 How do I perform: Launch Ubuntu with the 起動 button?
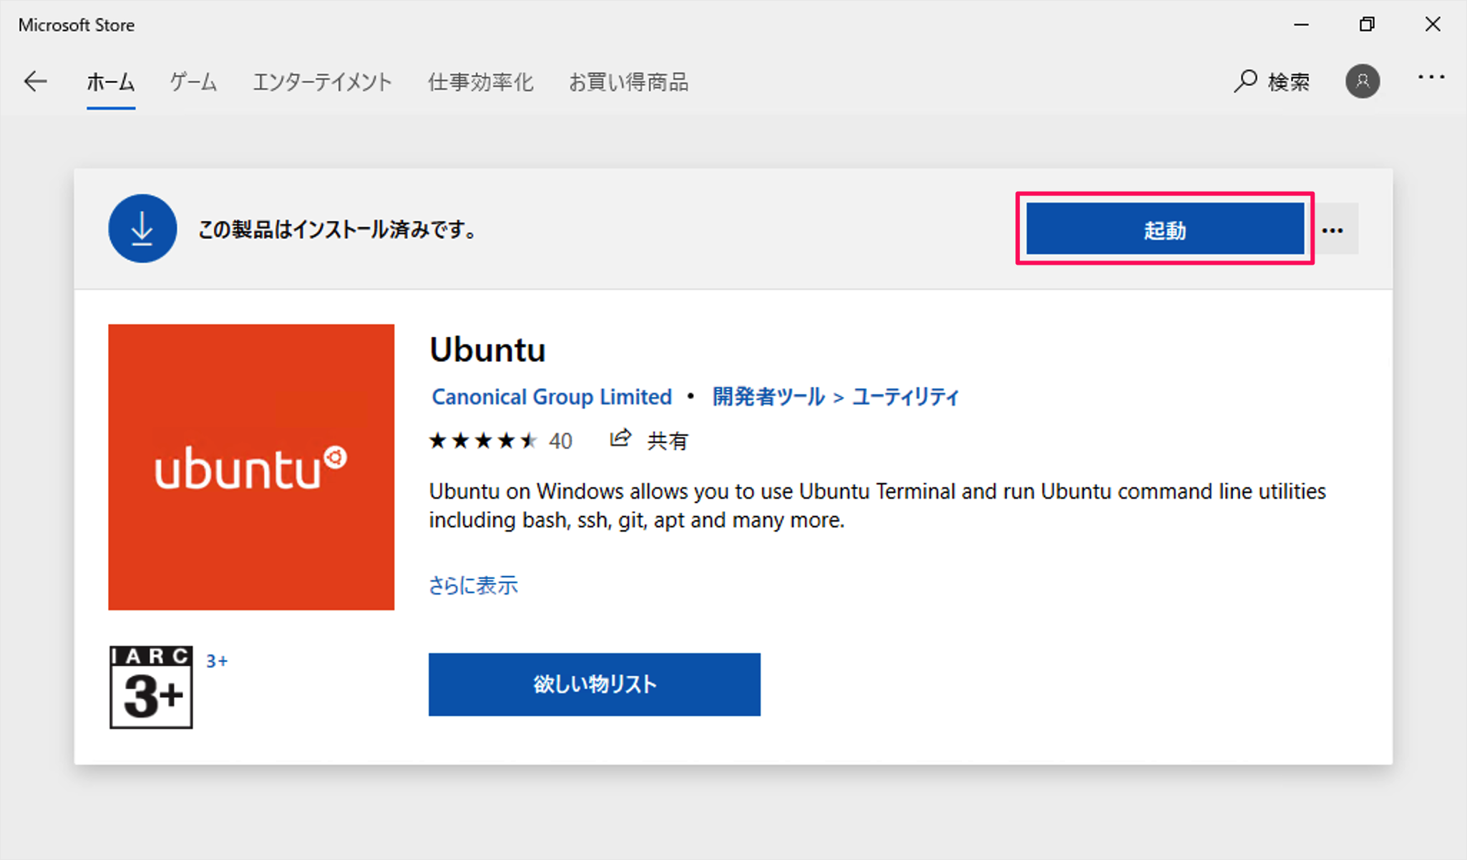click(1165, 229)
